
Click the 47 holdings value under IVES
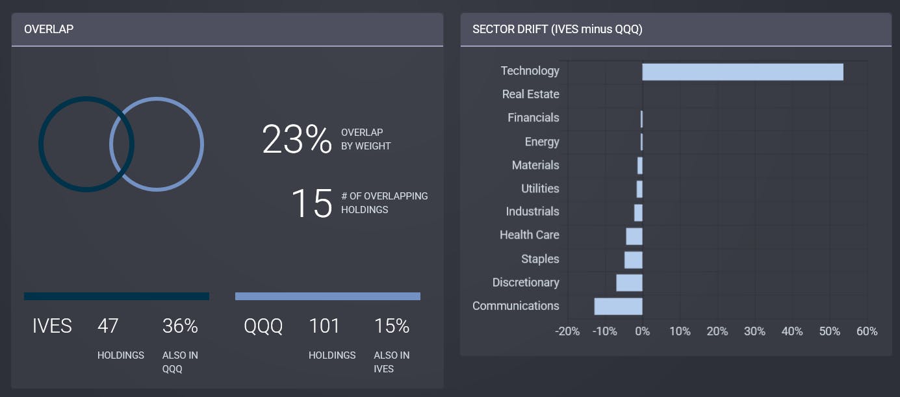(109, 326)
